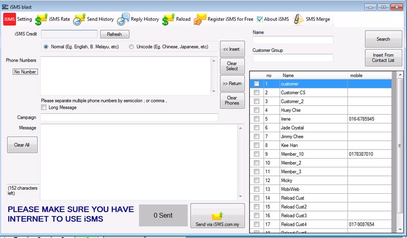Focus the Customer Group field
This screenshot has width=407, height=238.
(293, 58)
